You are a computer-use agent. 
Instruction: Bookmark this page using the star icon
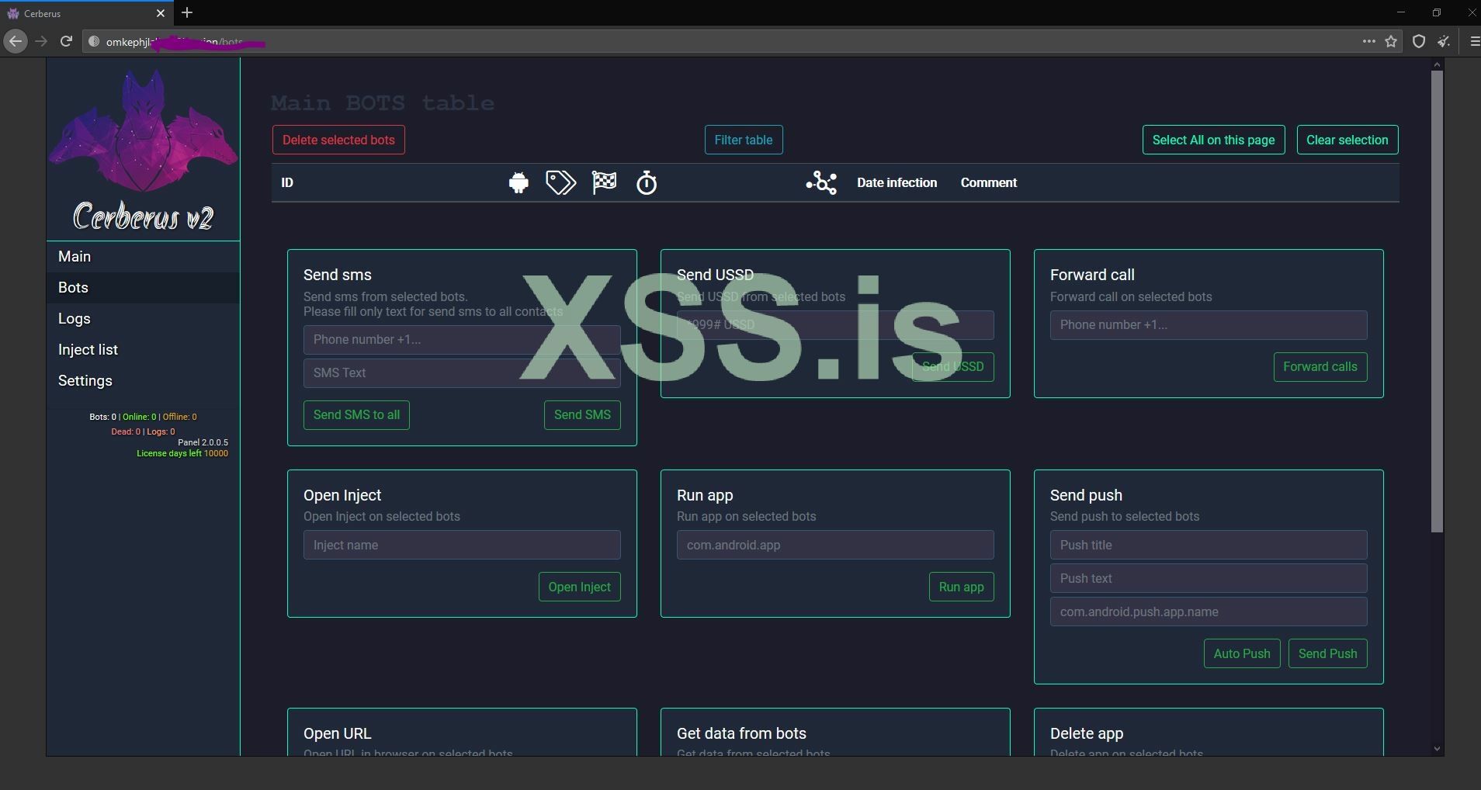coord(1391,42)
